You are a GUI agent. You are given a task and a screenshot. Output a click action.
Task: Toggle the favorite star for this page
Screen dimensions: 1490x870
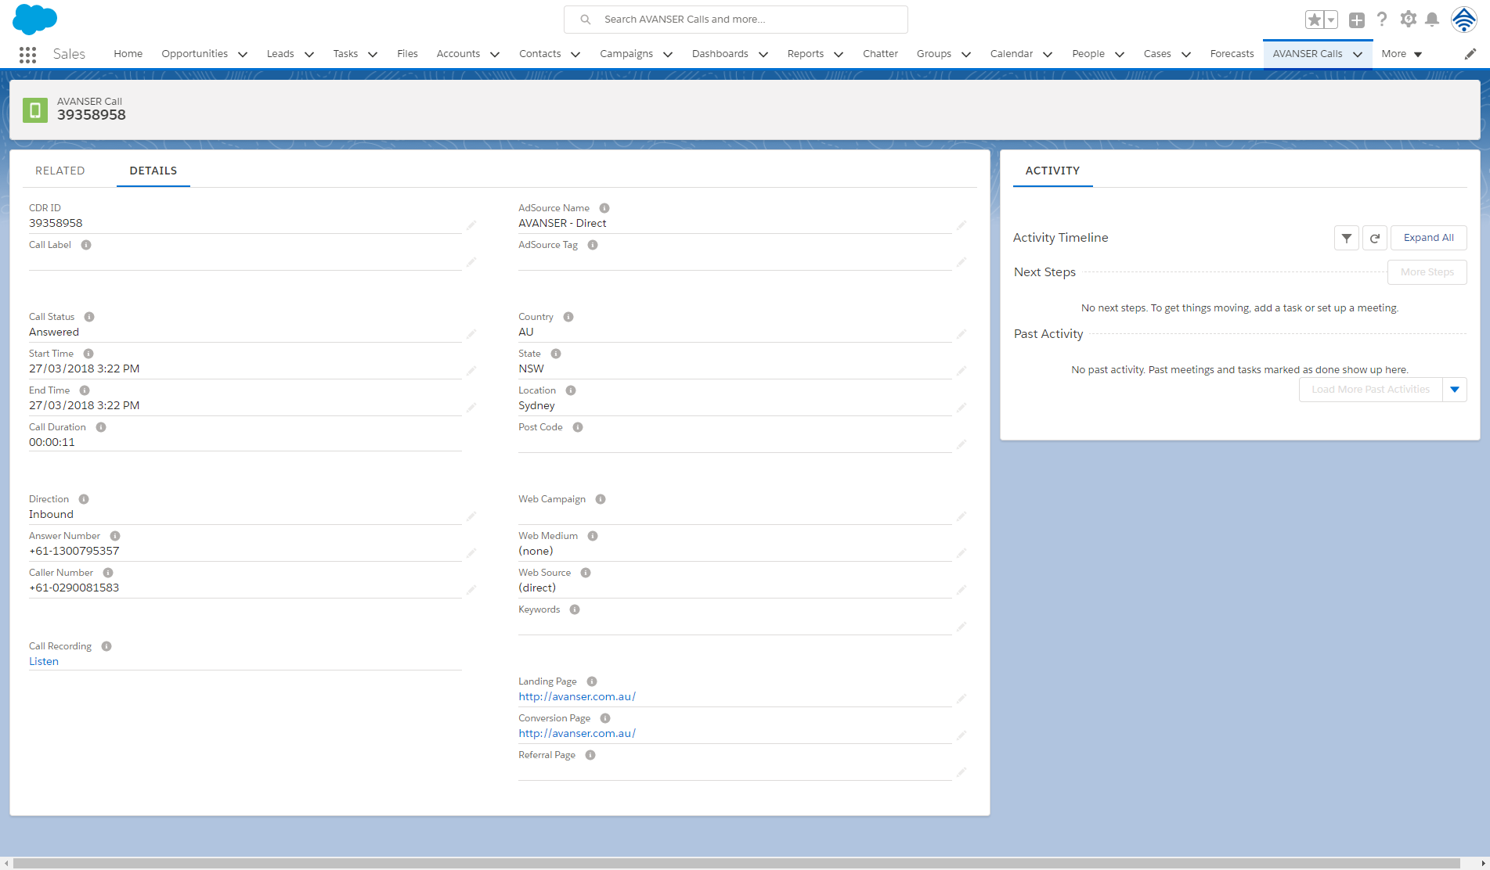click(x=1315, y=19)
